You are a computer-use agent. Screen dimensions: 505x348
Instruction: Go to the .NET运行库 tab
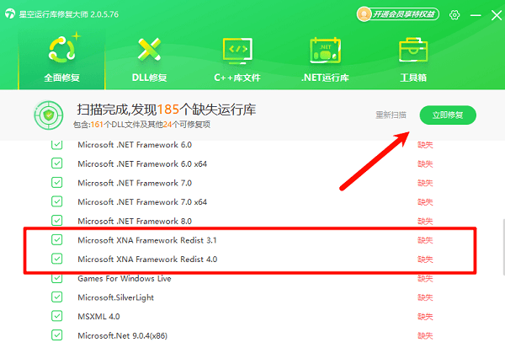[x=325, y=60]
